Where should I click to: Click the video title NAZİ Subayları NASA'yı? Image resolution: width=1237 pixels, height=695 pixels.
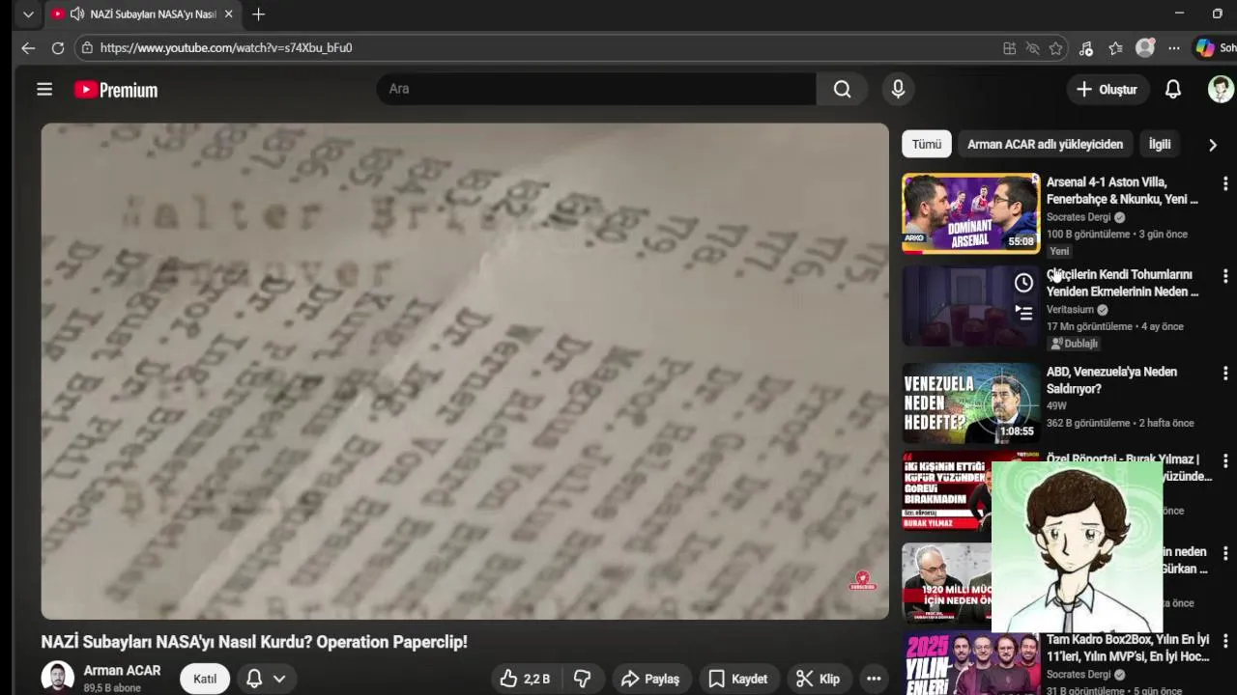tap(254, 642)
